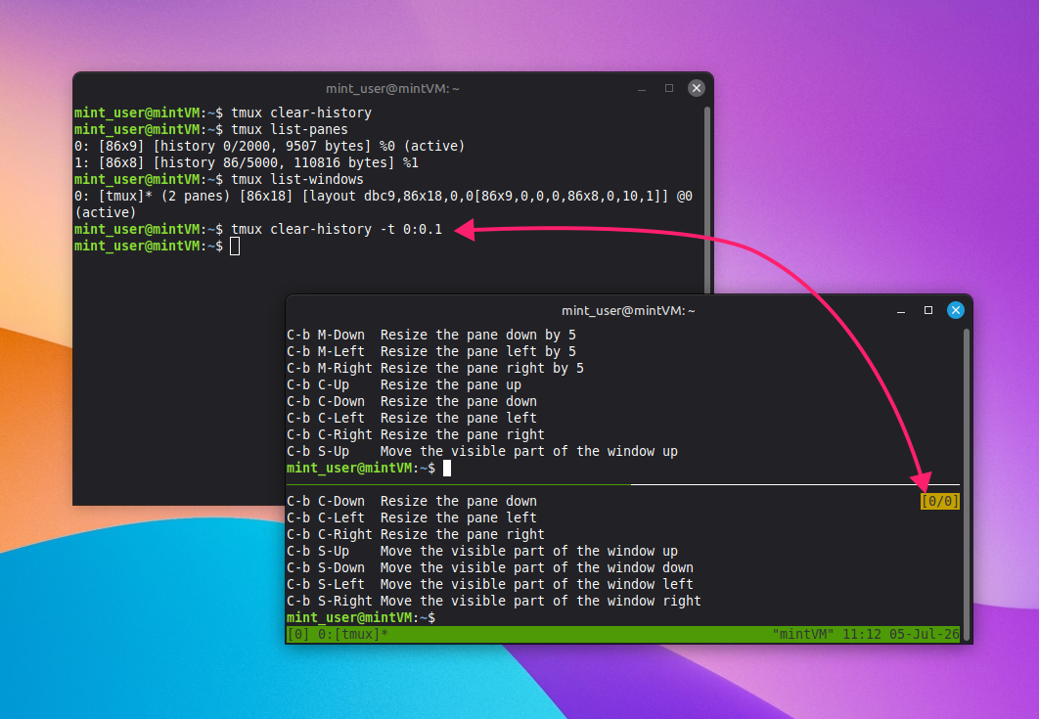Maximize the front tmux terminal window
Viewport: 1039px width, 719px height.
(928, 310)
